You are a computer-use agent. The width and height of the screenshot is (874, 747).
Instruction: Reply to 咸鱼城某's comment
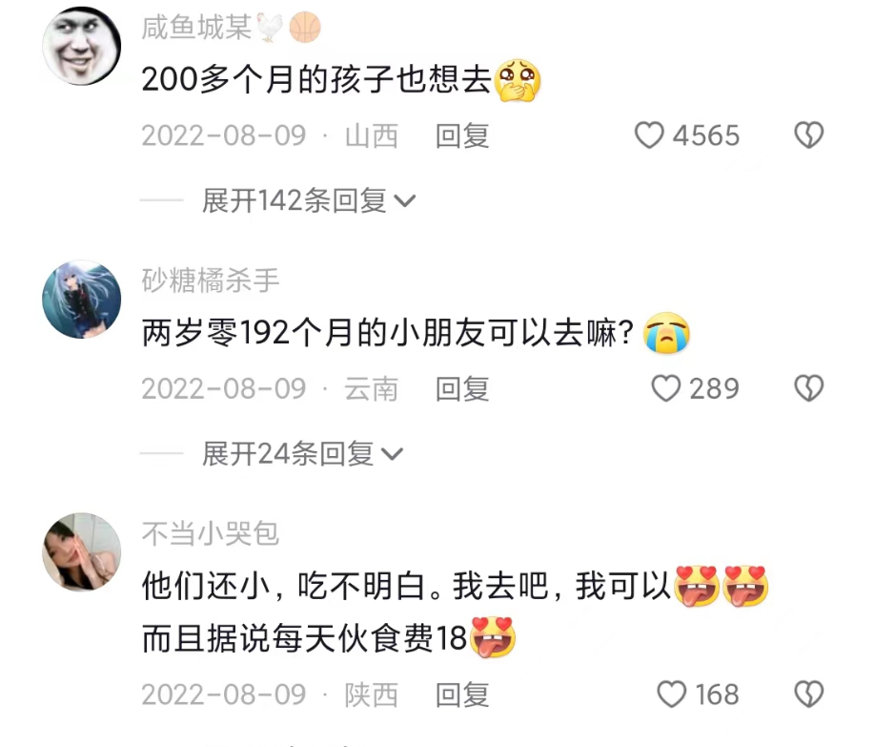click(462, 135)
